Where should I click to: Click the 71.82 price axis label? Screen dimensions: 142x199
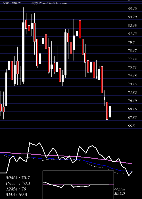pyautogui.click(x=133, y=92)
